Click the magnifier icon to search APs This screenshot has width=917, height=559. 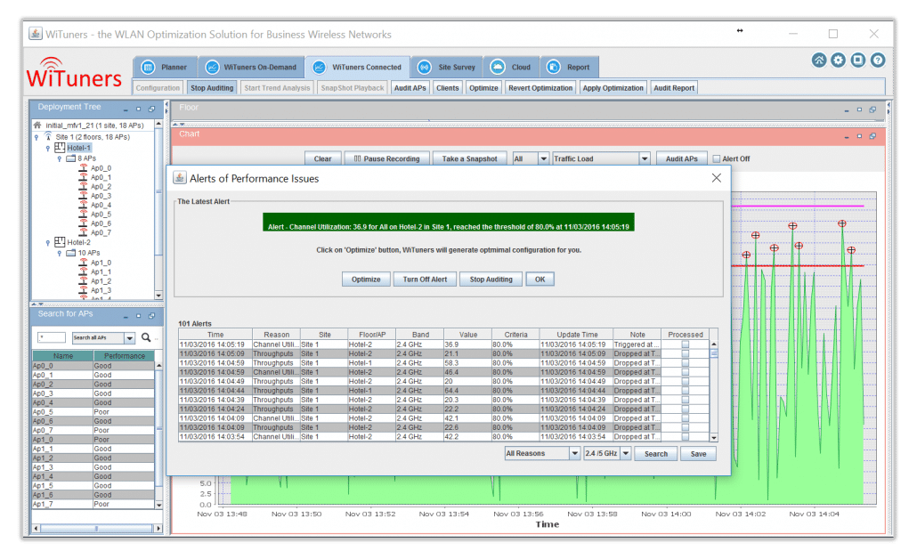(x=146, y=337)
